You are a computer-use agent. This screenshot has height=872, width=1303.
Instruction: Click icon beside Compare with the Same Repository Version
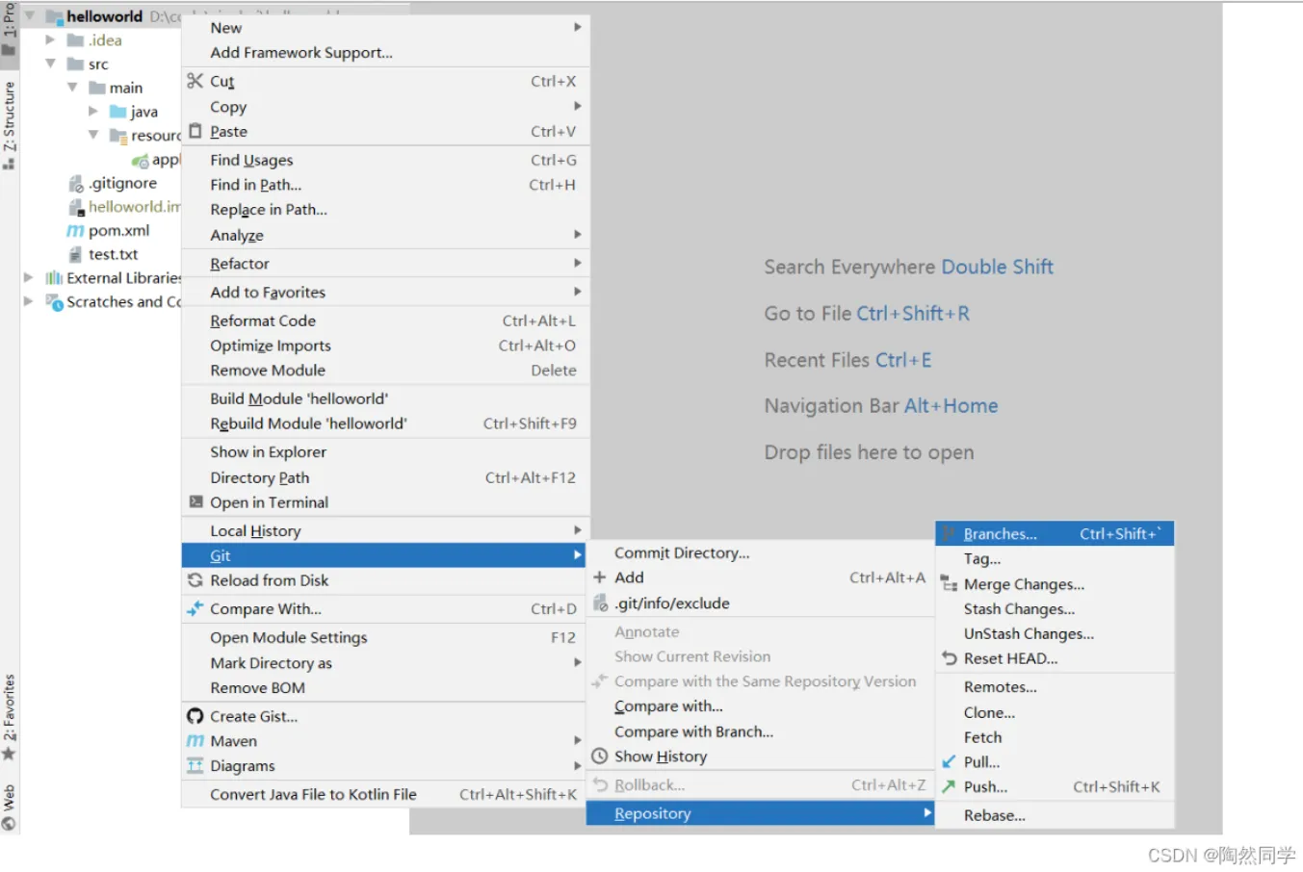pos(599,681)
